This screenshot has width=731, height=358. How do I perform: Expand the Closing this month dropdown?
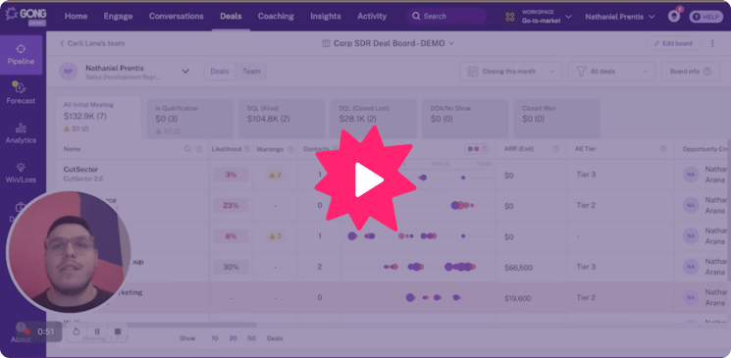coord(511,72)
